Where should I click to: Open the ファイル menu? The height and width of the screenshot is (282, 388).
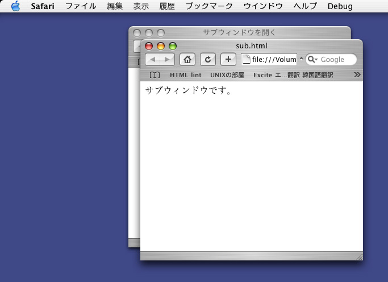81,6
